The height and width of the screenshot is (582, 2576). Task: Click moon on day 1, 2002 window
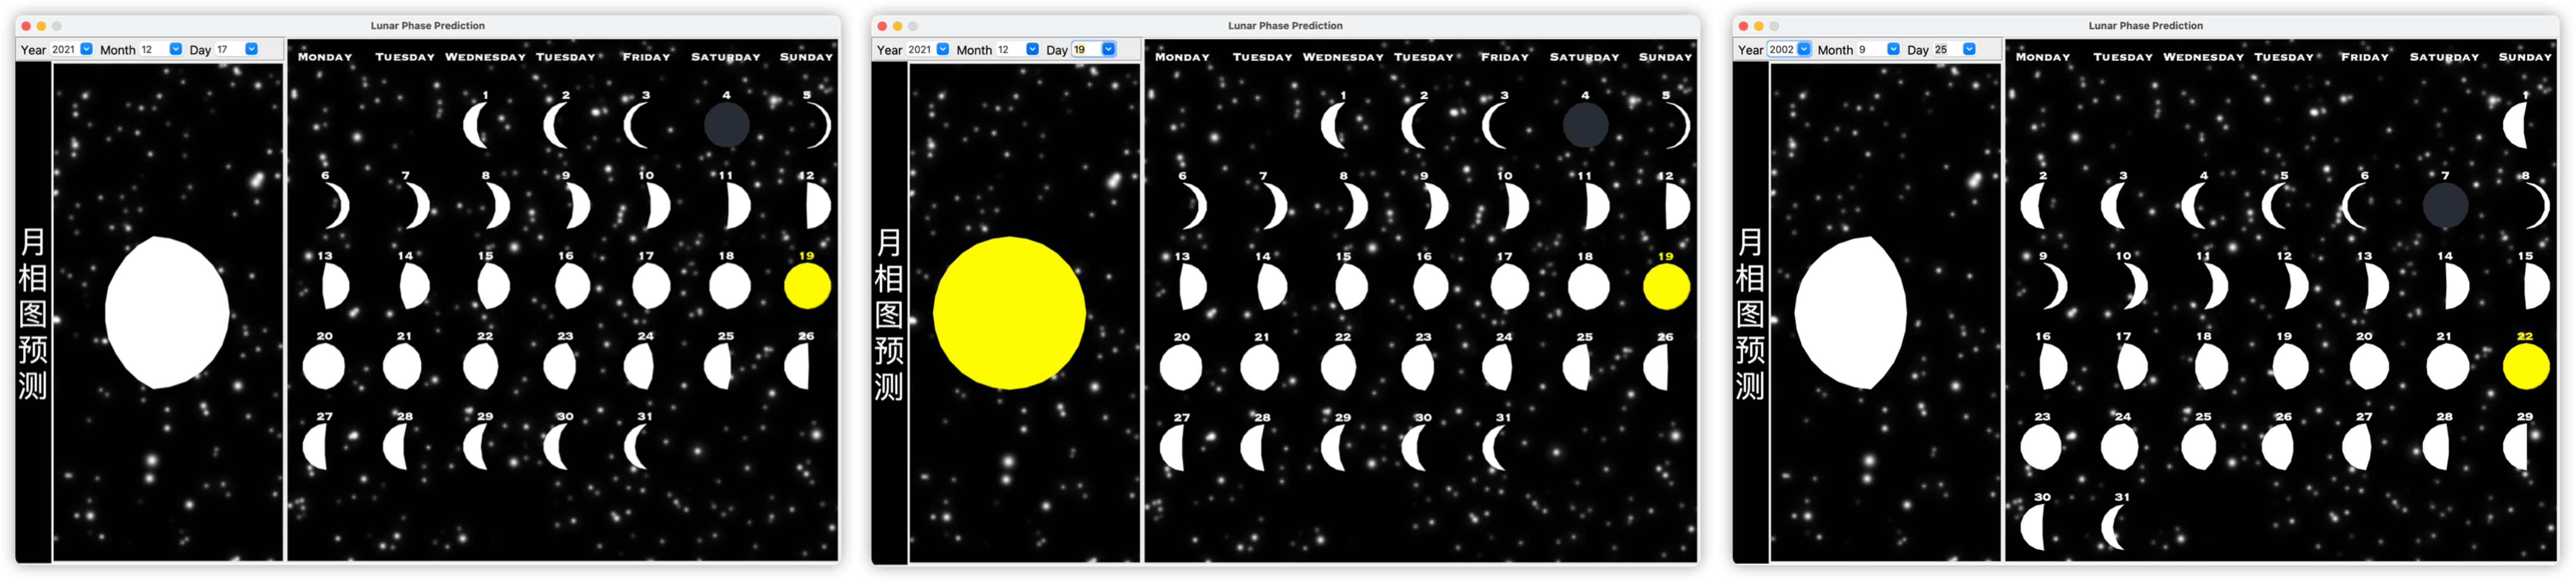2515,125
